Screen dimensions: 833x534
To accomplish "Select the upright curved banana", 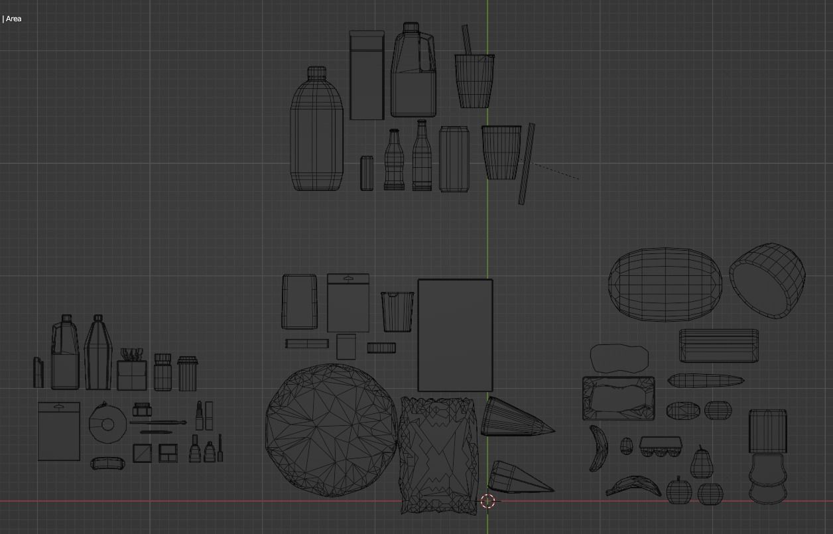I will click(599, 448).
